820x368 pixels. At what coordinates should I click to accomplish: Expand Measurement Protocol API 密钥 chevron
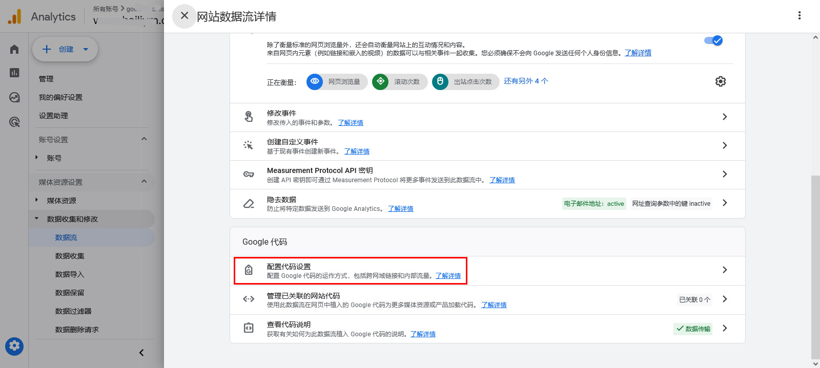725,174
